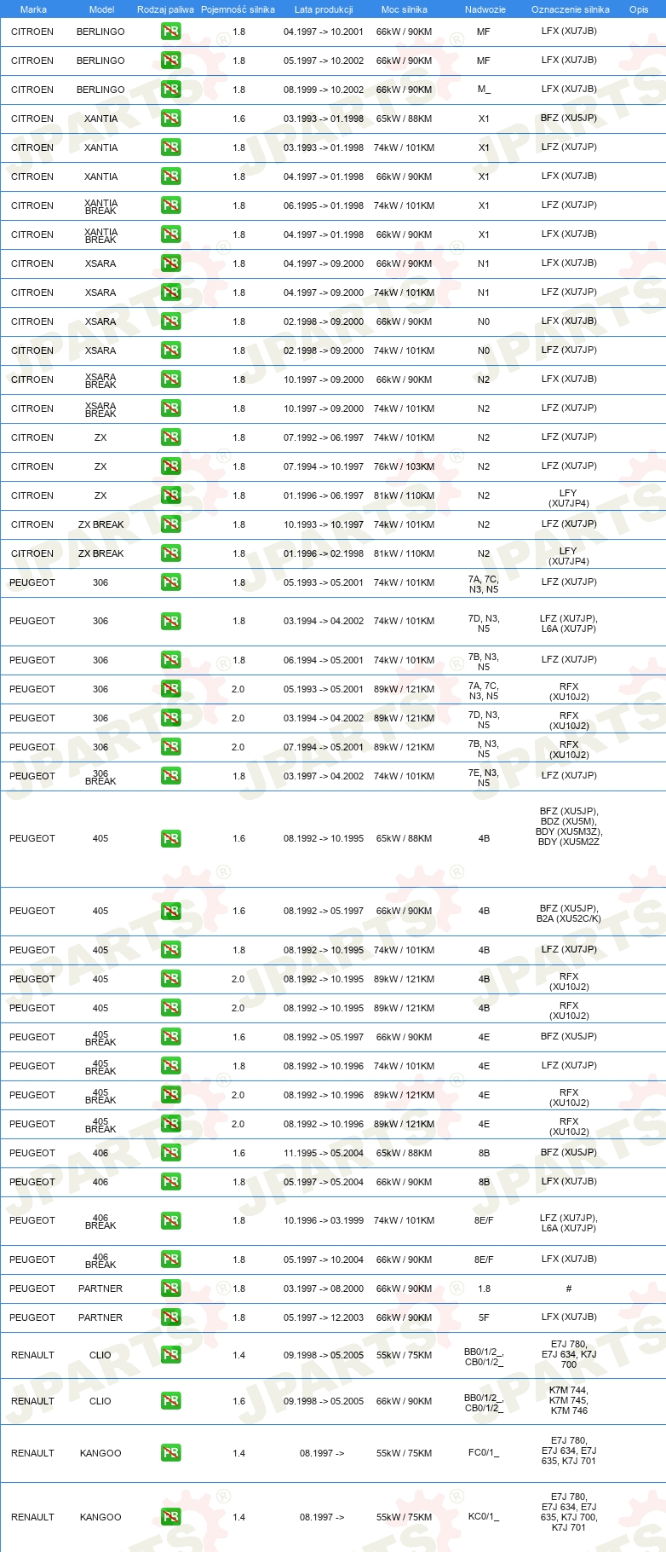666x1552 pixels.
Task: Click petrol icon in 405 Break 1.6 row
Action: (x=170, y=1037)
